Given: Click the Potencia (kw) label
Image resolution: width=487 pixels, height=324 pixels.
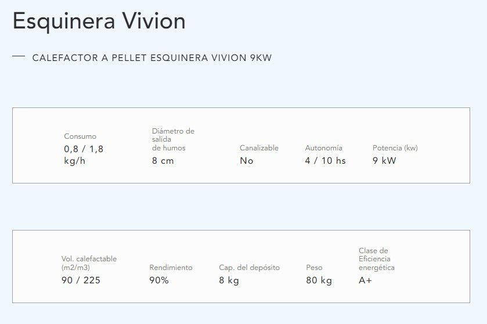Looking at the screenshot, I should click(395, 148).
